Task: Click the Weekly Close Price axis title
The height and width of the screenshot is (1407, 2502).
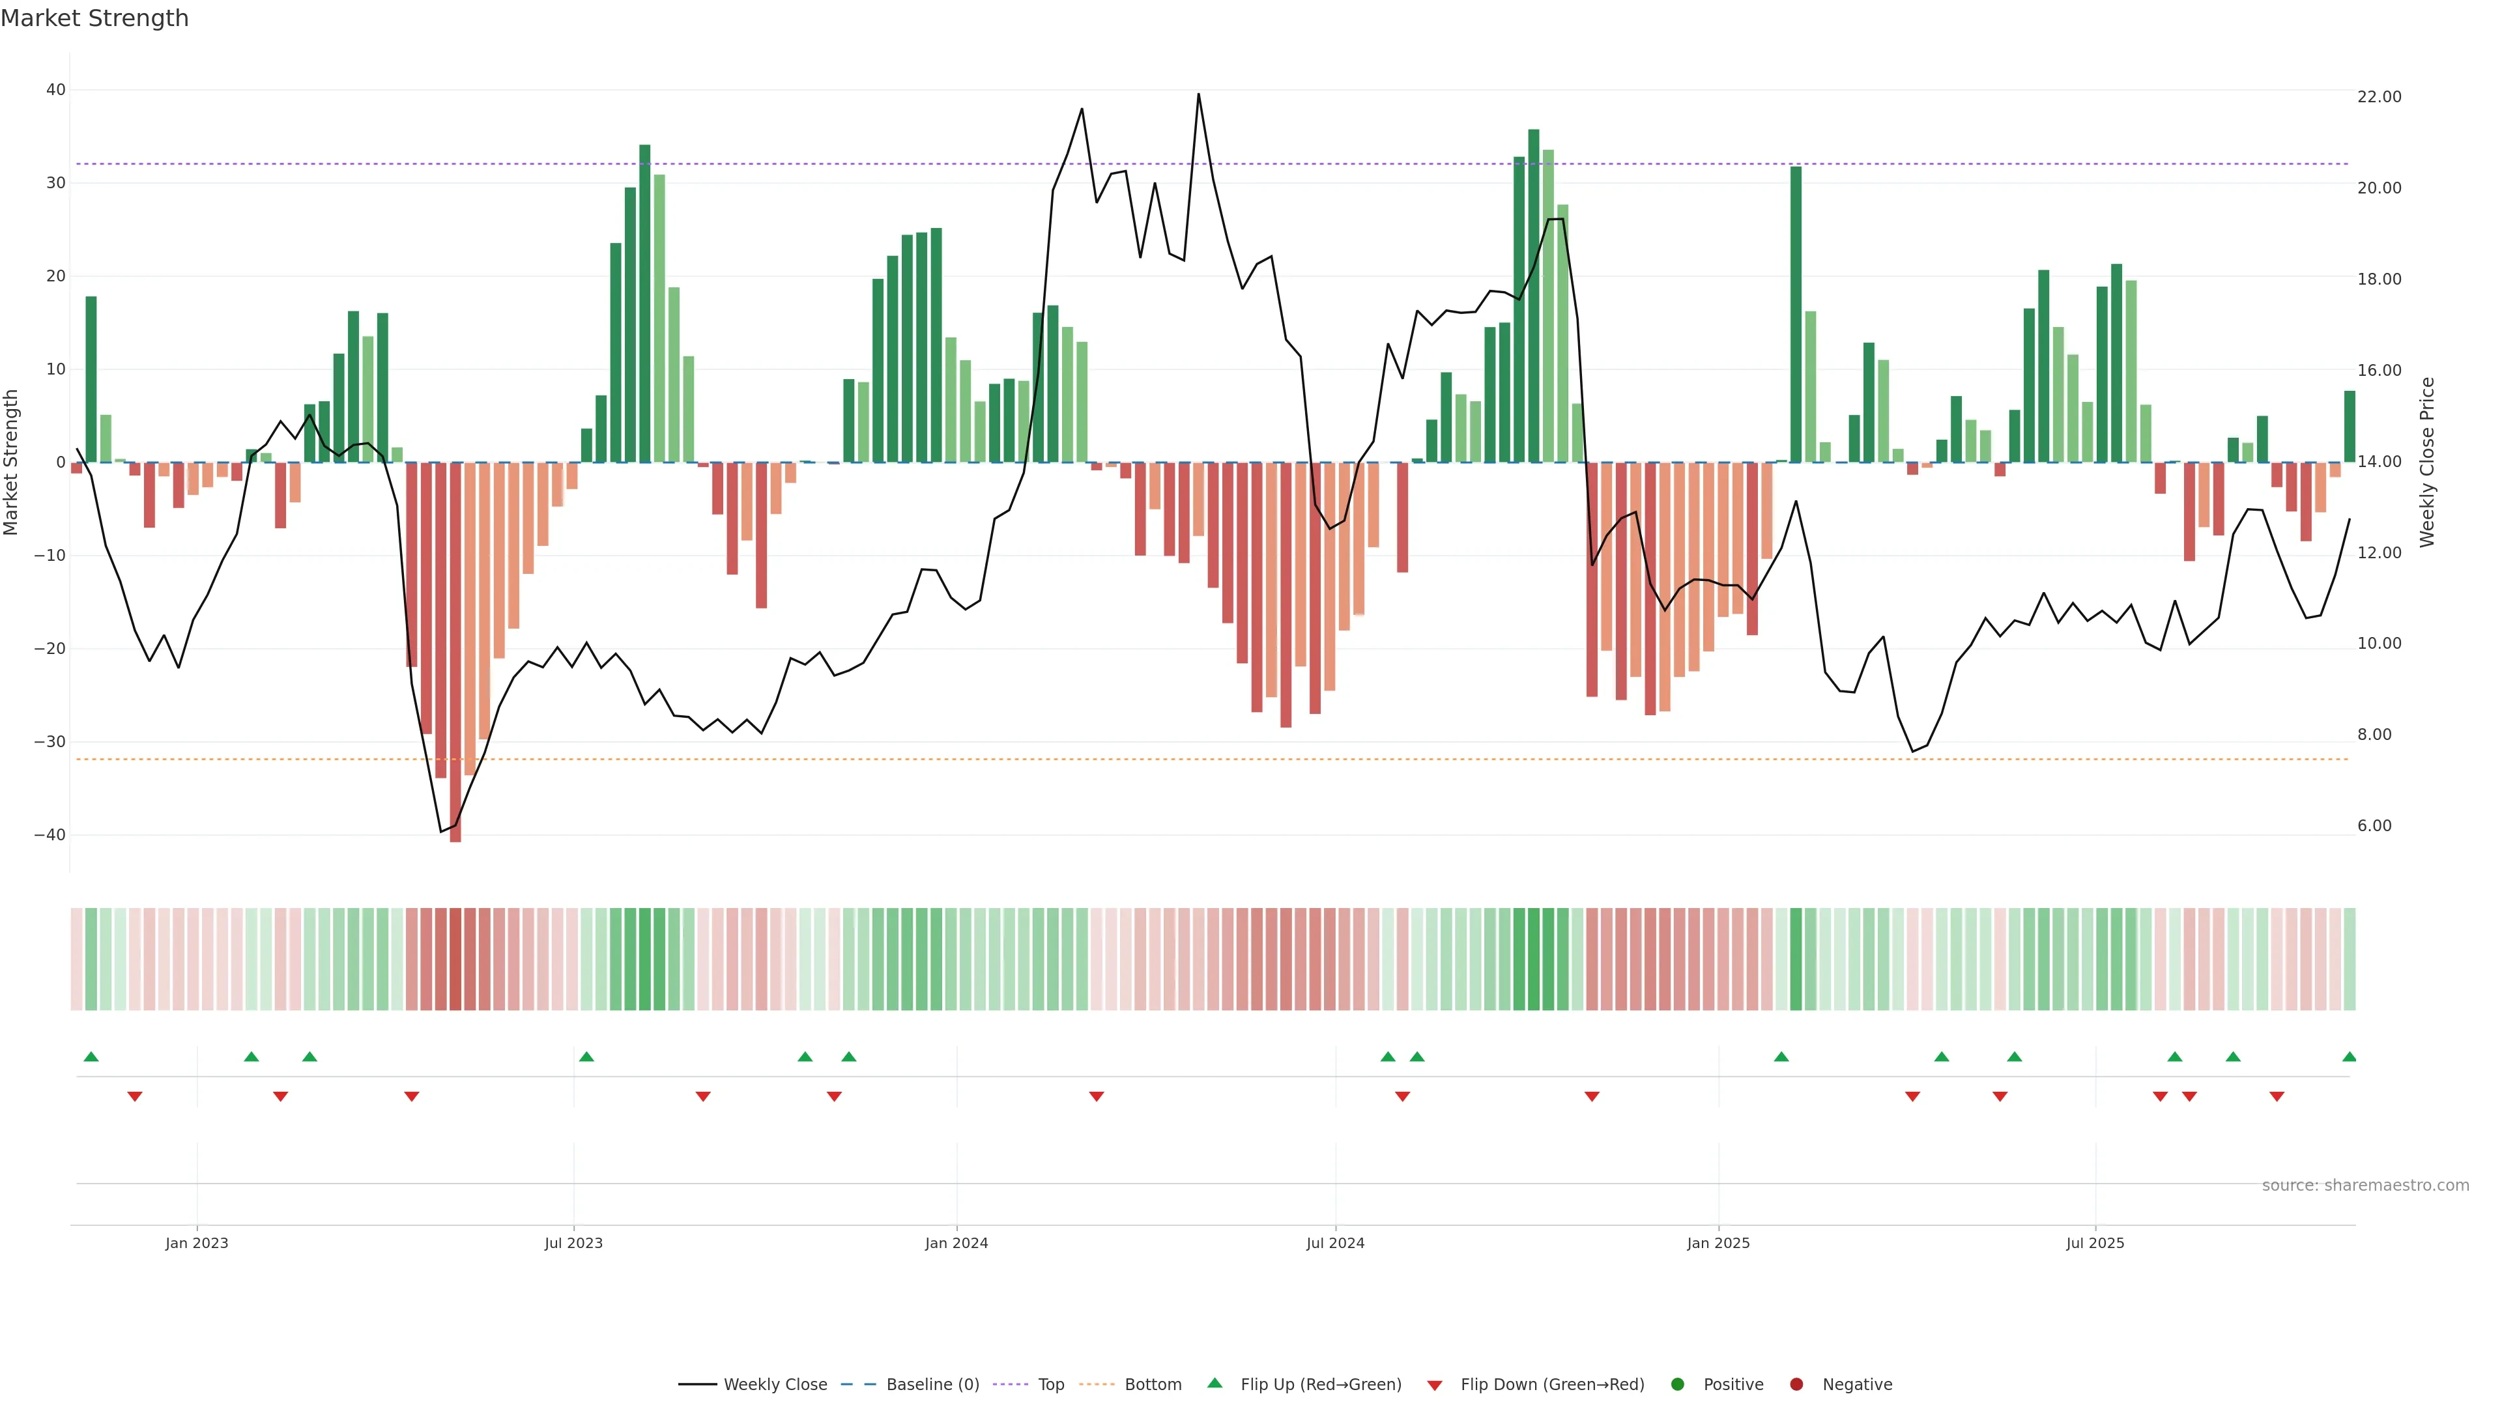Action: [2427, 462]
